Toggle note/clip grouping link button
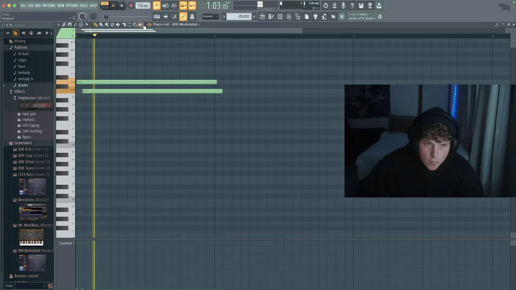Screen dimensions: 516x290 point(183,17)
